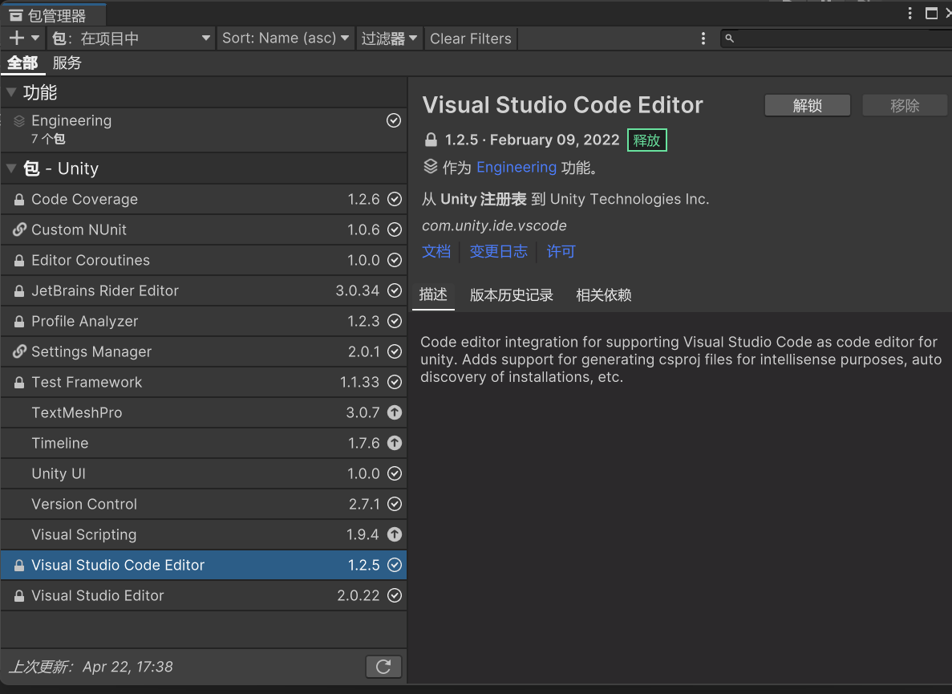Click the refresh package list button
The image size is (952, 694).
(383, 667)
